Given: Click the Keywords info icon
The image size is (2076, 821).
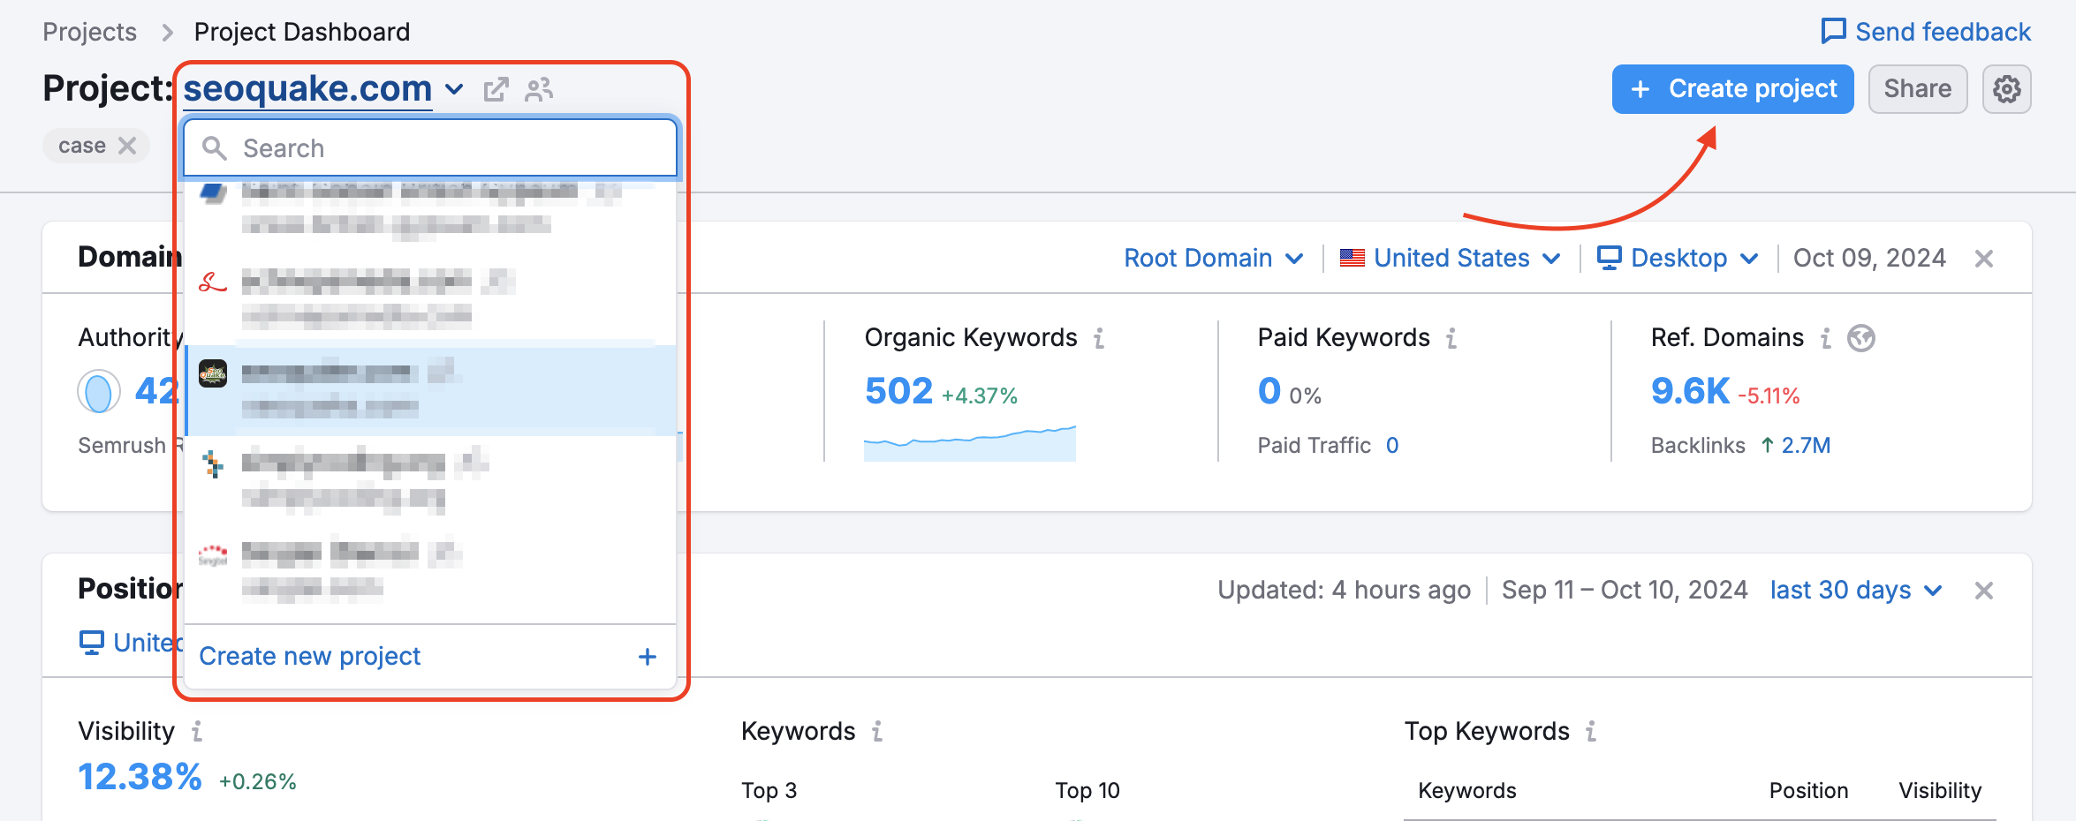Looking at the screenshot, I should pos(877,732).
